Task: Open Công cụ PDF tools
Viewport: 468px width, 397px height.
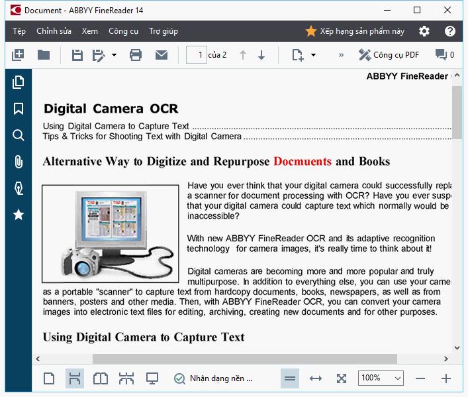Action: coord(389,55)
